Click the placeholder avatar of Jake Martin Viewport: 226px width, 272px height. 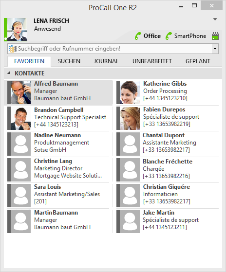[130, 221]
